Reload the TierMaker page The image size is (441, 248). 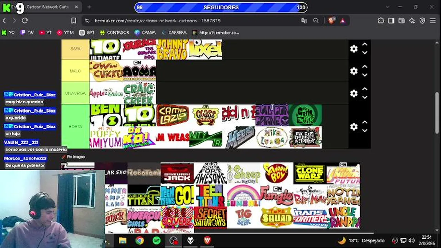coord(25,21)
